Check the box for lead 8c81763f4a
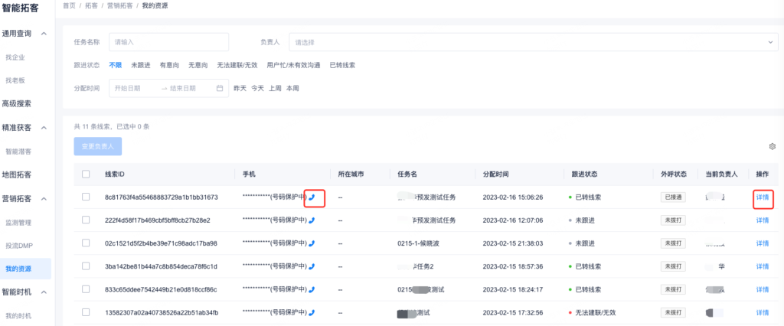This screenshot has height=326, width=784. (86, 197)
